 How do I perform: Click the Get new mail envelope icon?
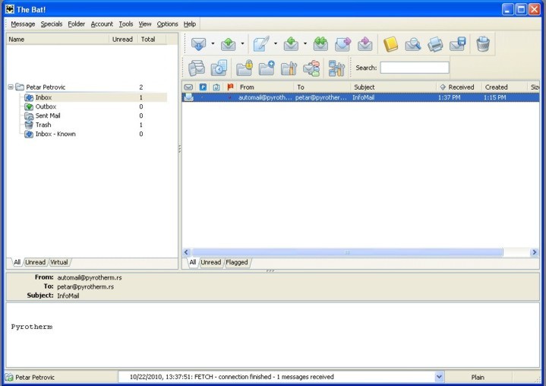pyautogui.click(x=198, y=44)
